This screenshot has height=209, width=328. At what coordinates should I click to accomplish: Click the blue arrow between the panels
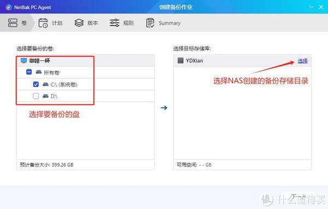coord(164,108)
